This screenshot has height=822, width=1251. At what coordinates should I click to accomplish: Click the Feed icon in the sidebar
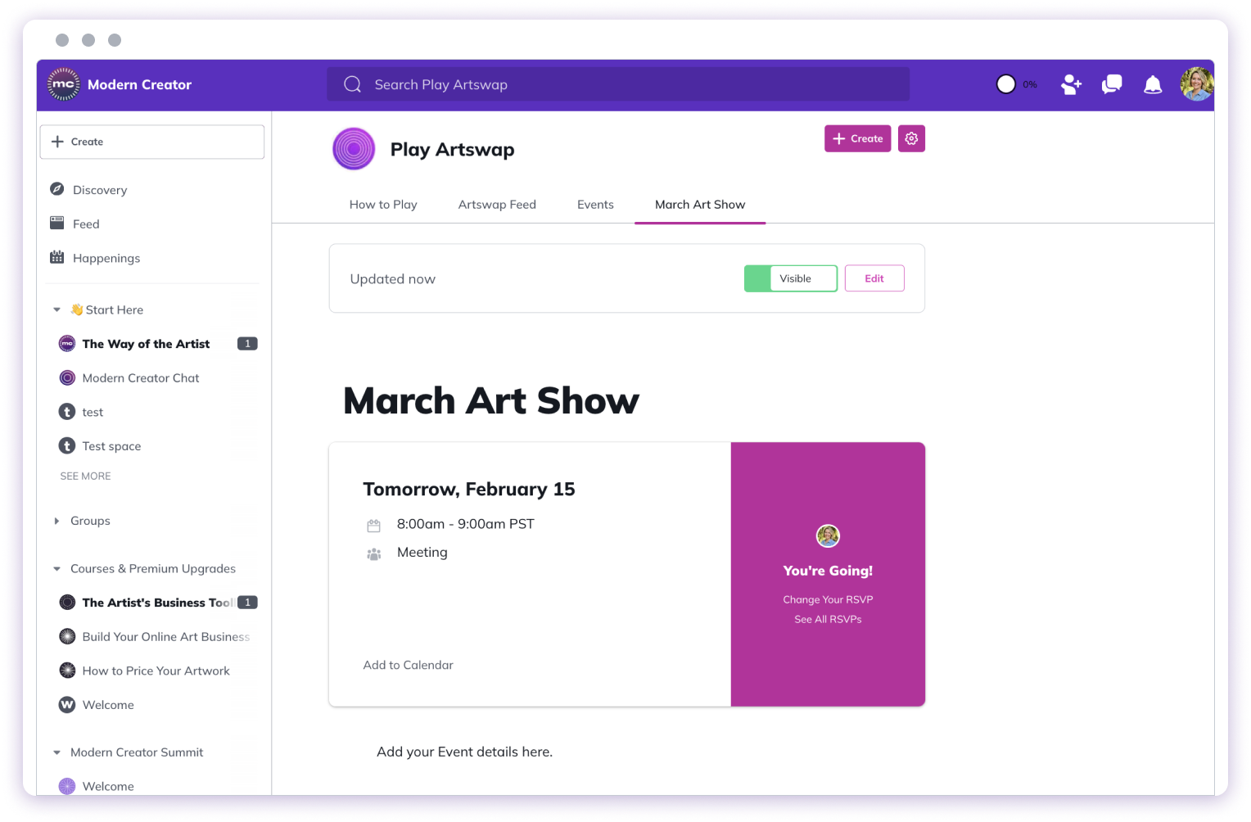point(56,223)
